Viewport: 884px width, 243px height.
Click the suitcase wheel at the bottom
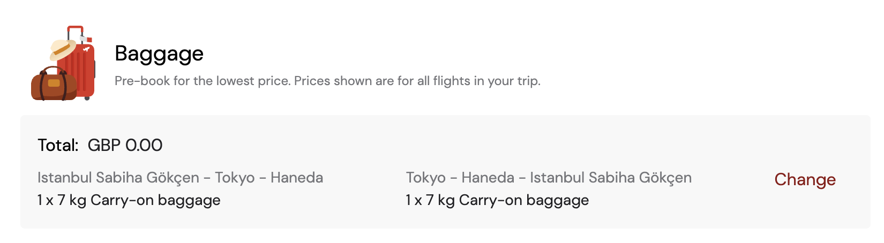(87, 98)
